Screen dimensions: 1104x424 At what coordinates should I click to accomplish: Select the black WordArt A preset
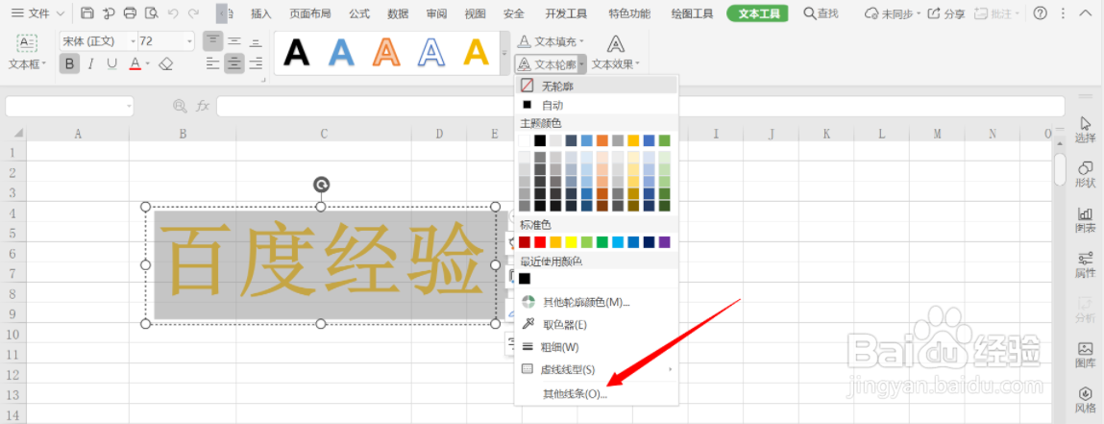pyautogui.click(x=297, y=53)
